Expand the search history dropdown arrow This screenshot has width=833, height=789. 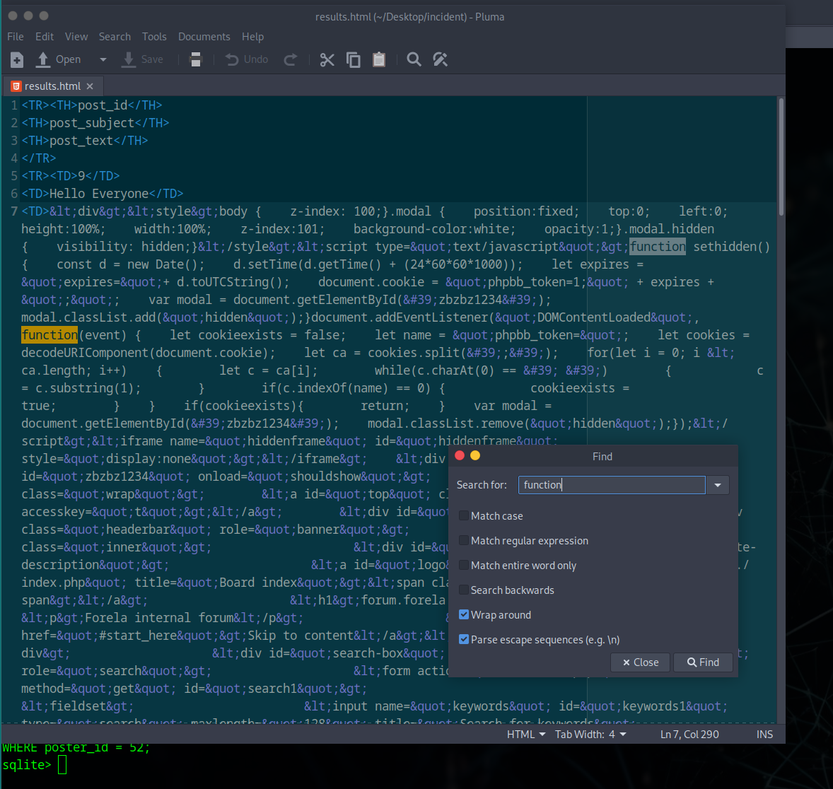tap(718, 484)
